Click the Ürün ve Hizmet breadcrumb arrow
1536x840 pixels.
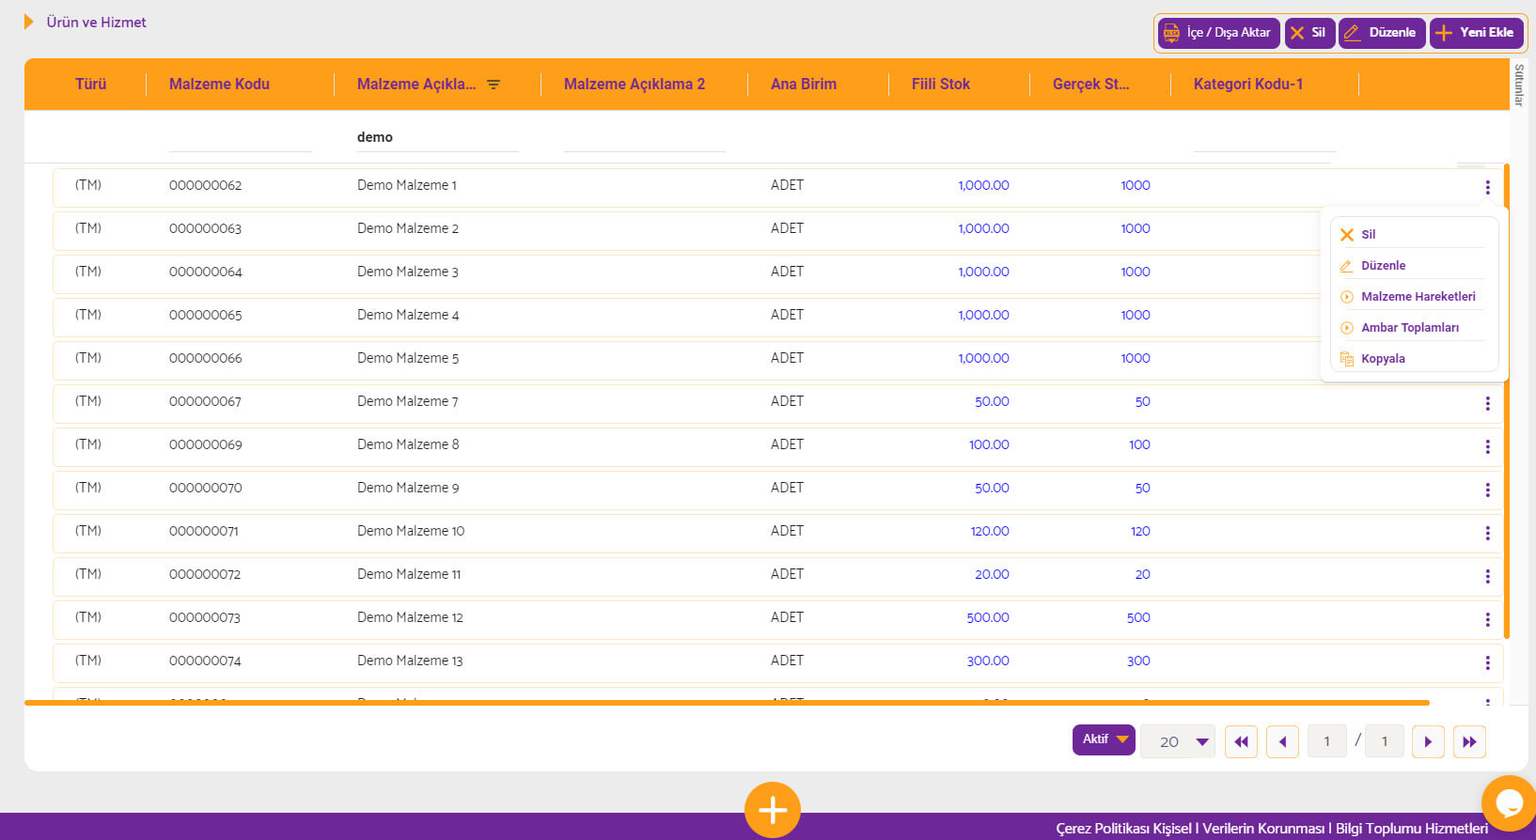(x=29, y=22)
